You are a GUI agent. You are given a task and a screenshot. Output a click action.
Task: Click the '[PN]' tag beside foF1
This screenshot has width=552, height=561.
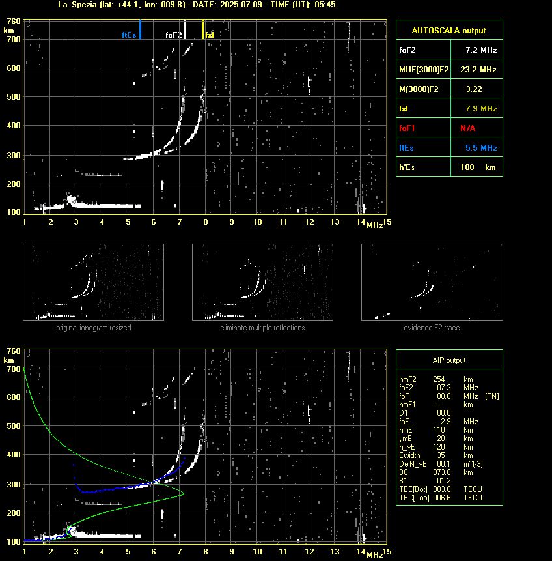492,396
